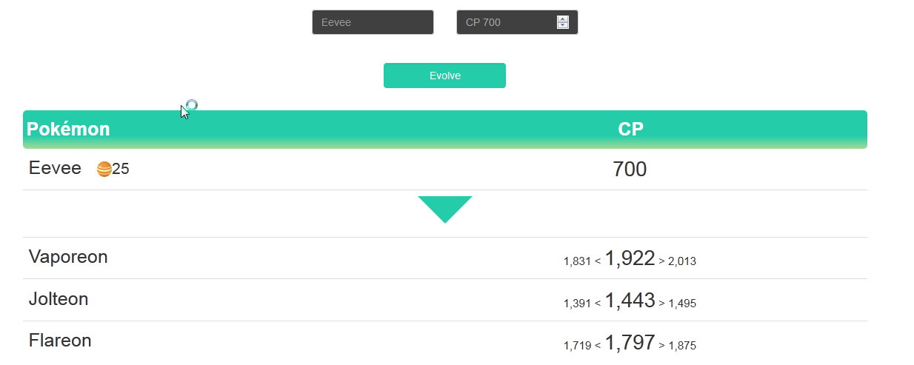This screenshot has height=365, width=914.
Task: Click Vaporeon's maximum CP 2,013
Action: point(682,261)
